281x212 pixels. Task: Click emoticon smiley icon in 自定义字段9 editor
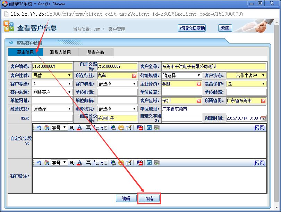point(121,128)
